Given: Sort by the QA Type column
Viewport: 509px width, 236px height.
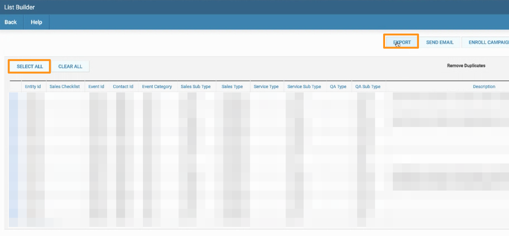Looking at the screenshot, I should [338, 86].
